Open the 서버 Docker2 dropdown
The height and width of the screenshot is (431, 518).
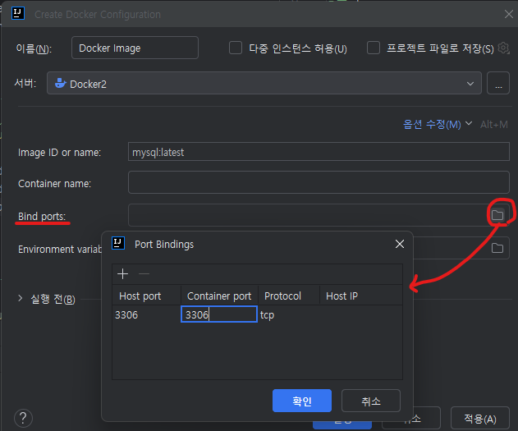point(264,83)
